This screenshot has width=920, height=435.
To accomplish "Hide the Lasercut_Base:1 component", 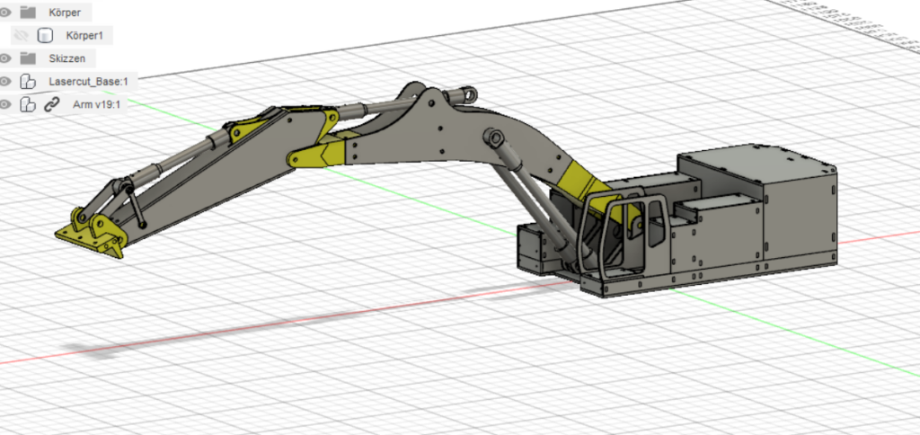I will tap(5, 82).
